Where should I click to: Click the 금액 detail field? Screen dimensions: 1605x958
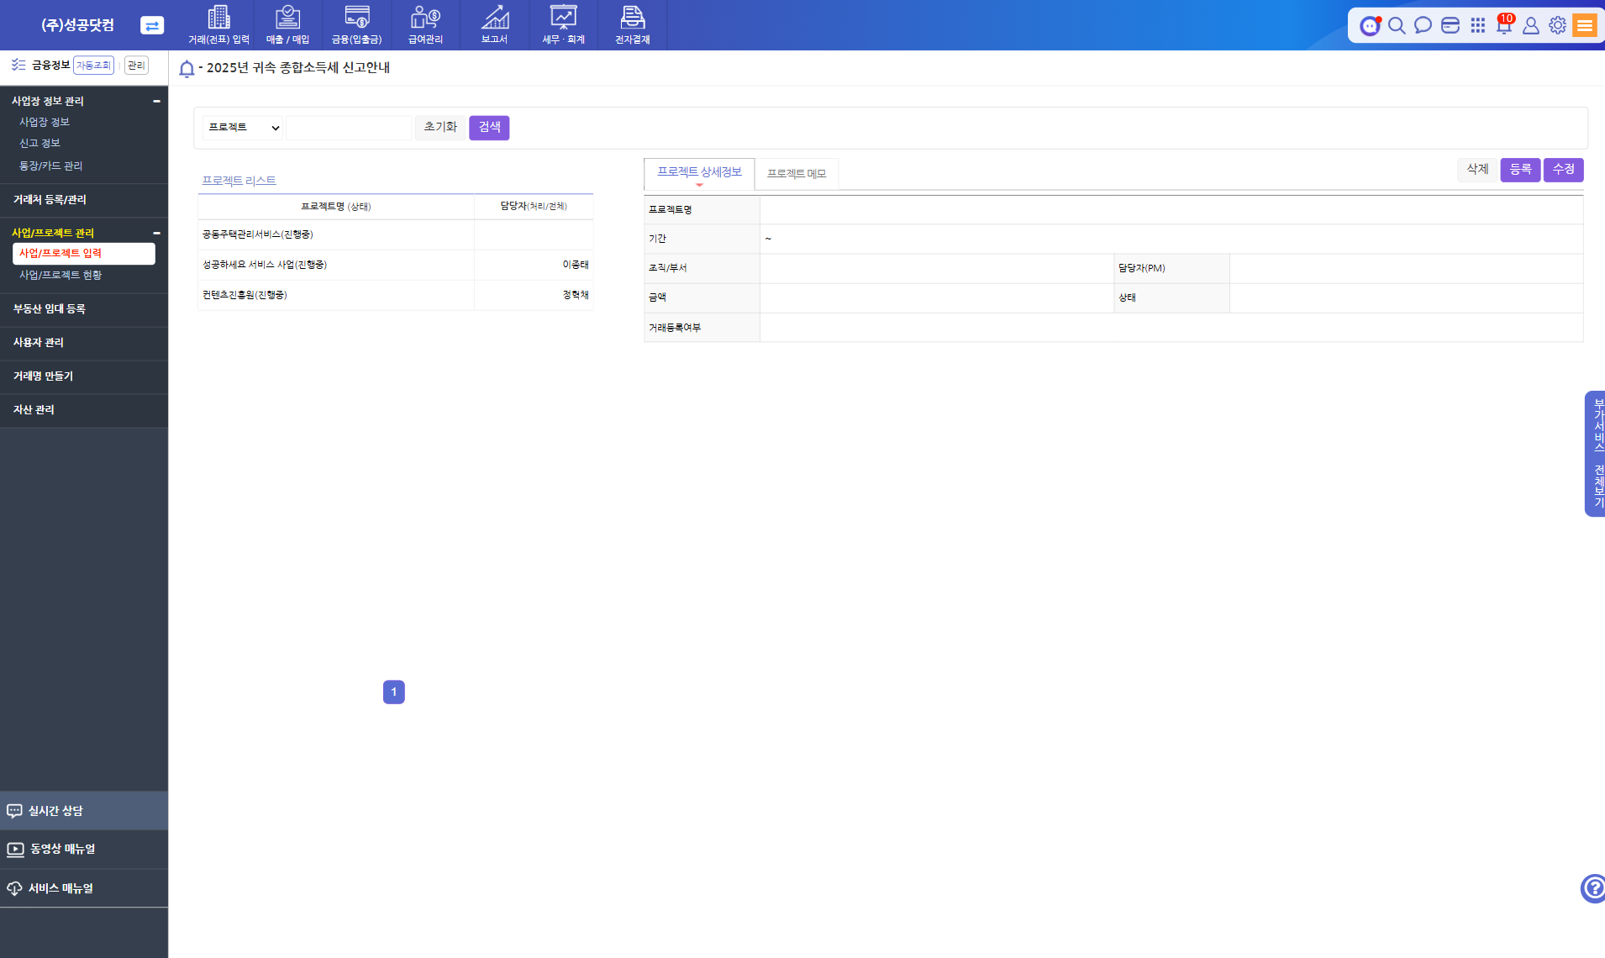coord(937,298)
